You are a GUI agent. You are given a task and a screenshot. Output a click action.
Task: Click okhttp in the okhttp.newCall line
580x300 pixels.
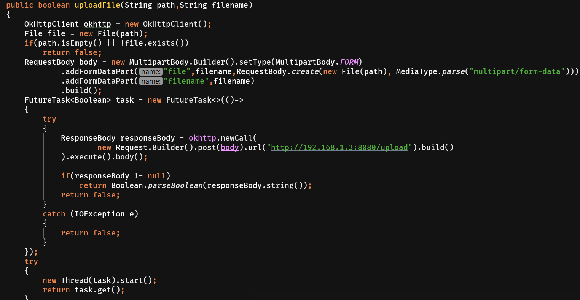tap(202, 138)
